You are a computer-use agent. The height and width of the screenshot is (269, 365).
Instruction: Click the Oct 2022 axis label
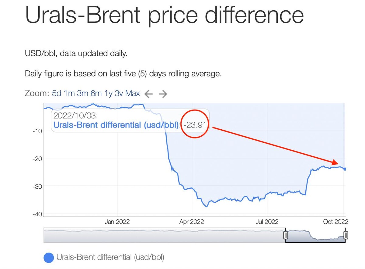click(335, 222)
